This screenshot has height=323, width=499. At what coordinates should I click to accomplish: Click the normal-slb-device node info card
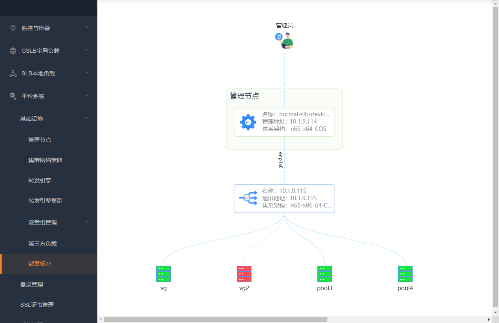(284, 122)
